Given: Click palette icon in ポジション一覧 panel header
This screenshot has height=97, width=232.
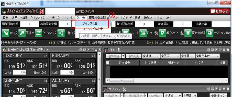Looking at the screenshot, I should tap(212, 89).
